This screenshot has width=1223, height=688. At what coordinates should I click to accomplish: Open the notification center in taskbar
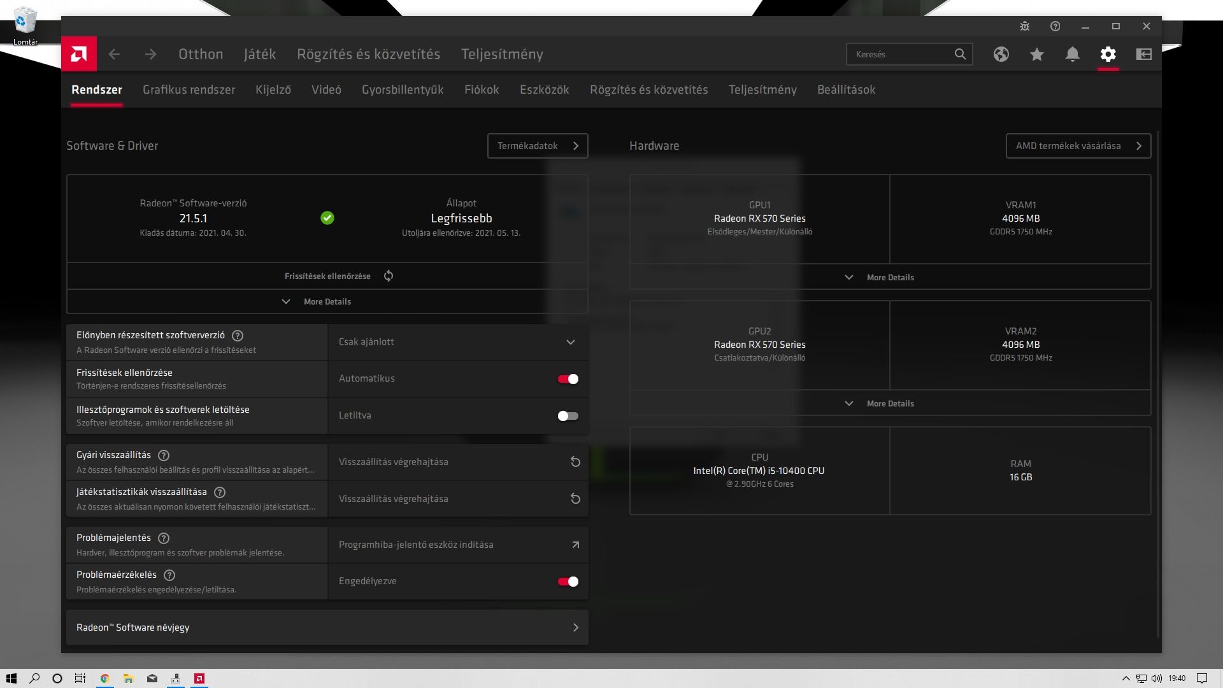tap(1202, 678)
